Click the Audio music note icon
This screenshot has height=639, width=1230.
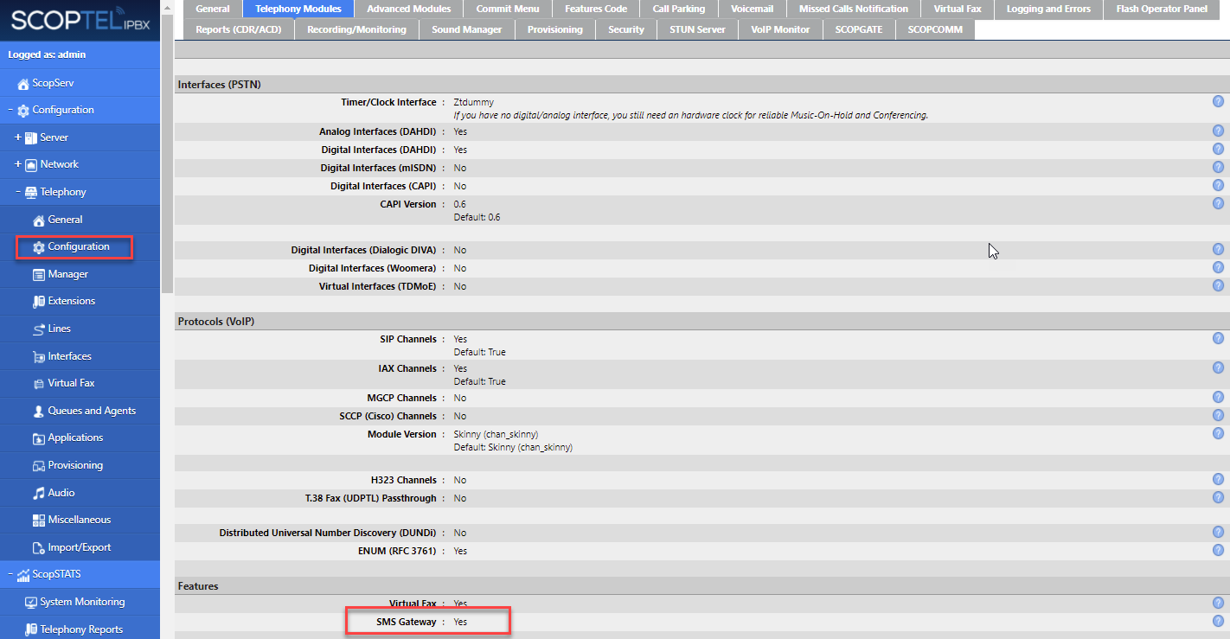(39, 493)
